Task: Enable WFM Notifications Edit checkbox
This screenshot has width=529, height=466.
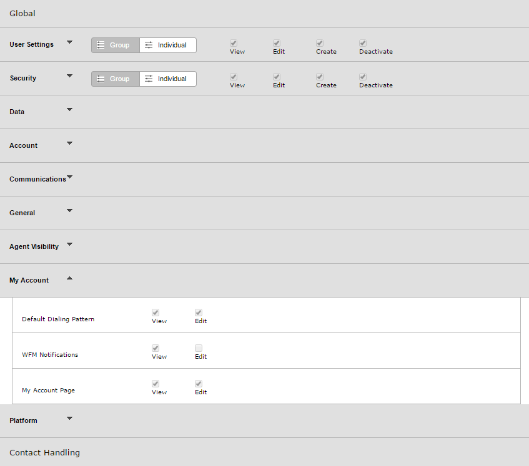Action: pyautogui.click(x=199, y=348)
